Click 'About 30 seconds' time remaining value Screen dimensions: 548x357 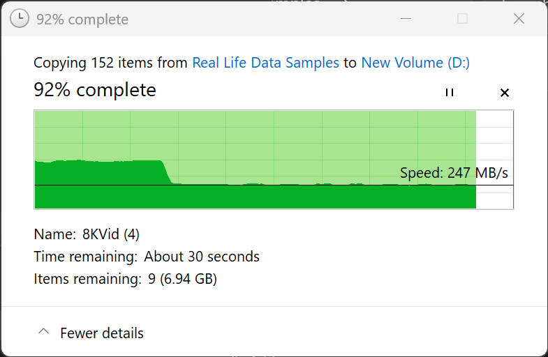202,257
